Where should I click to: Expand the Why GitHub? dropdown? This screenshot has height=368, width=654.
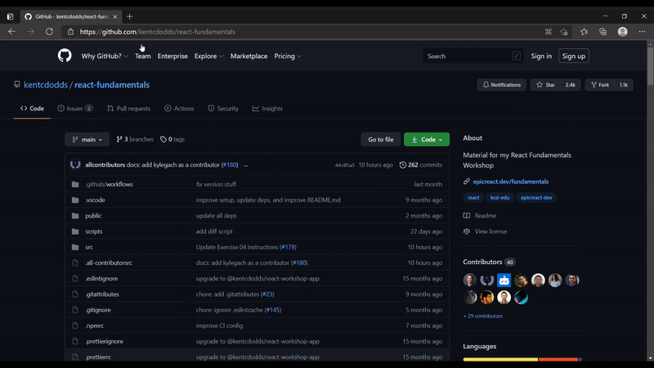[x=105, y=56]
